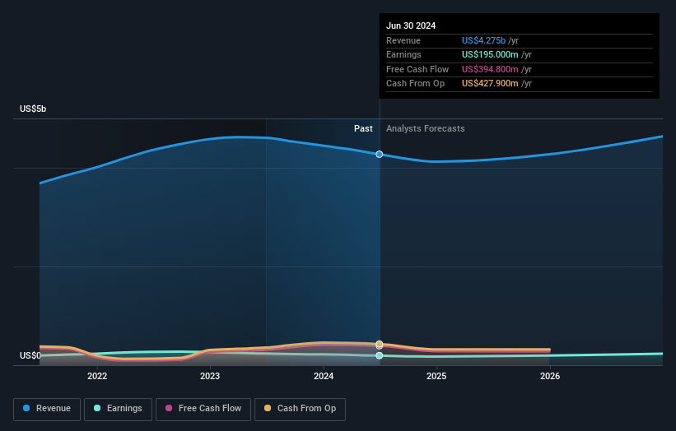Click the Revenue data point on blue line

tap(380, 154)
